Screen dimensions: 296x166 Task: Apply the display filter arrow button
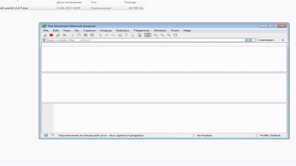(x=248, y=40)
